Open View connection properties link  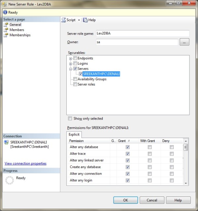pyautogui.click(x=25, y=163)
